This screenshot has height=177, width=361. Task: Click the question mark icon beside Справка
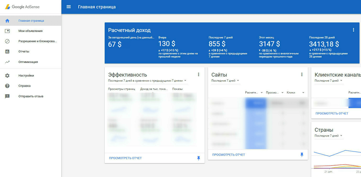coord(8,86)
